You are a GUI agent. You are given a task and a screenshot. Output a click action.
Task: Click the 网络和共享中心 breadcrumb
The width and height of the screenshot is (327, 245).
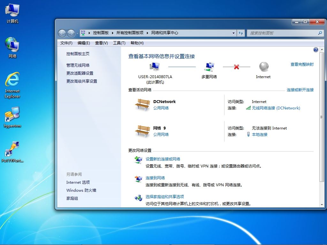click(x=164, y=33)
